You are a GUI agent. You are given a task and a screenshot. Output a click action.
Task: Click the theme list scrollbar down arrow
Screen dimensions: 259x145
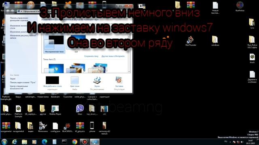(129, 72)
